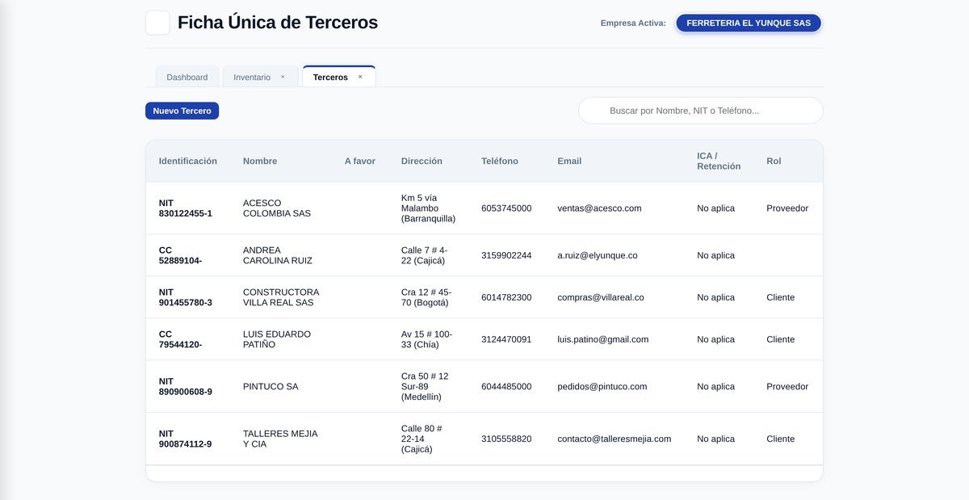This screenshot has height=500, width=969.
Task: Open LUIS EDUARDO PATIÑO name cell
Action: coord(277,339)
